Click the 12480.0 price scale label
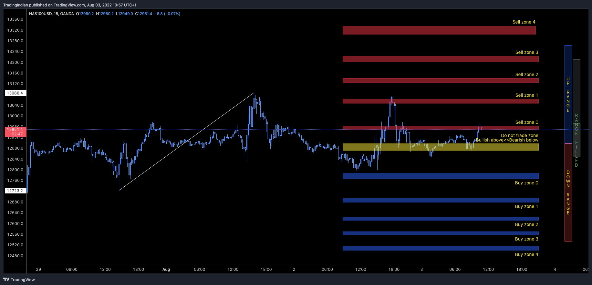The image size is (592, 285). point(15,256)
